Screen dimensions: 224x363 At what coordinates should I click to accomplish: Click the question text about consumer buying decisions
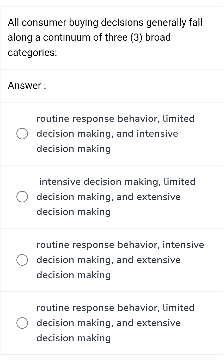click(104, 37)
